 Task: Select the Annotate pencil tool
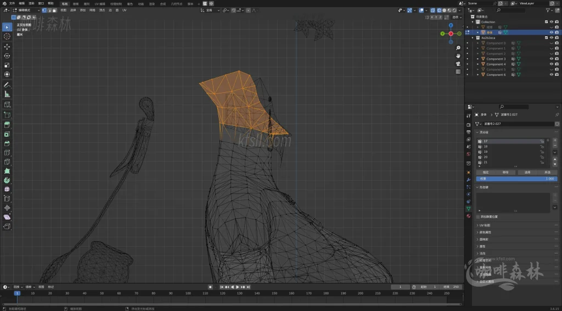[7, 85]
